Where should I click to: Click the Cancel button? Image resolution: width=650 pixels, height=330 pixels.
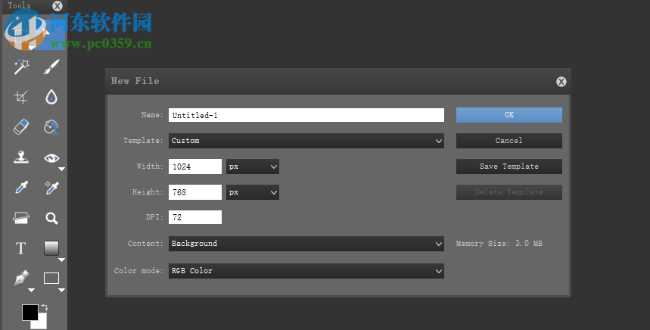(x=509, y=141)
